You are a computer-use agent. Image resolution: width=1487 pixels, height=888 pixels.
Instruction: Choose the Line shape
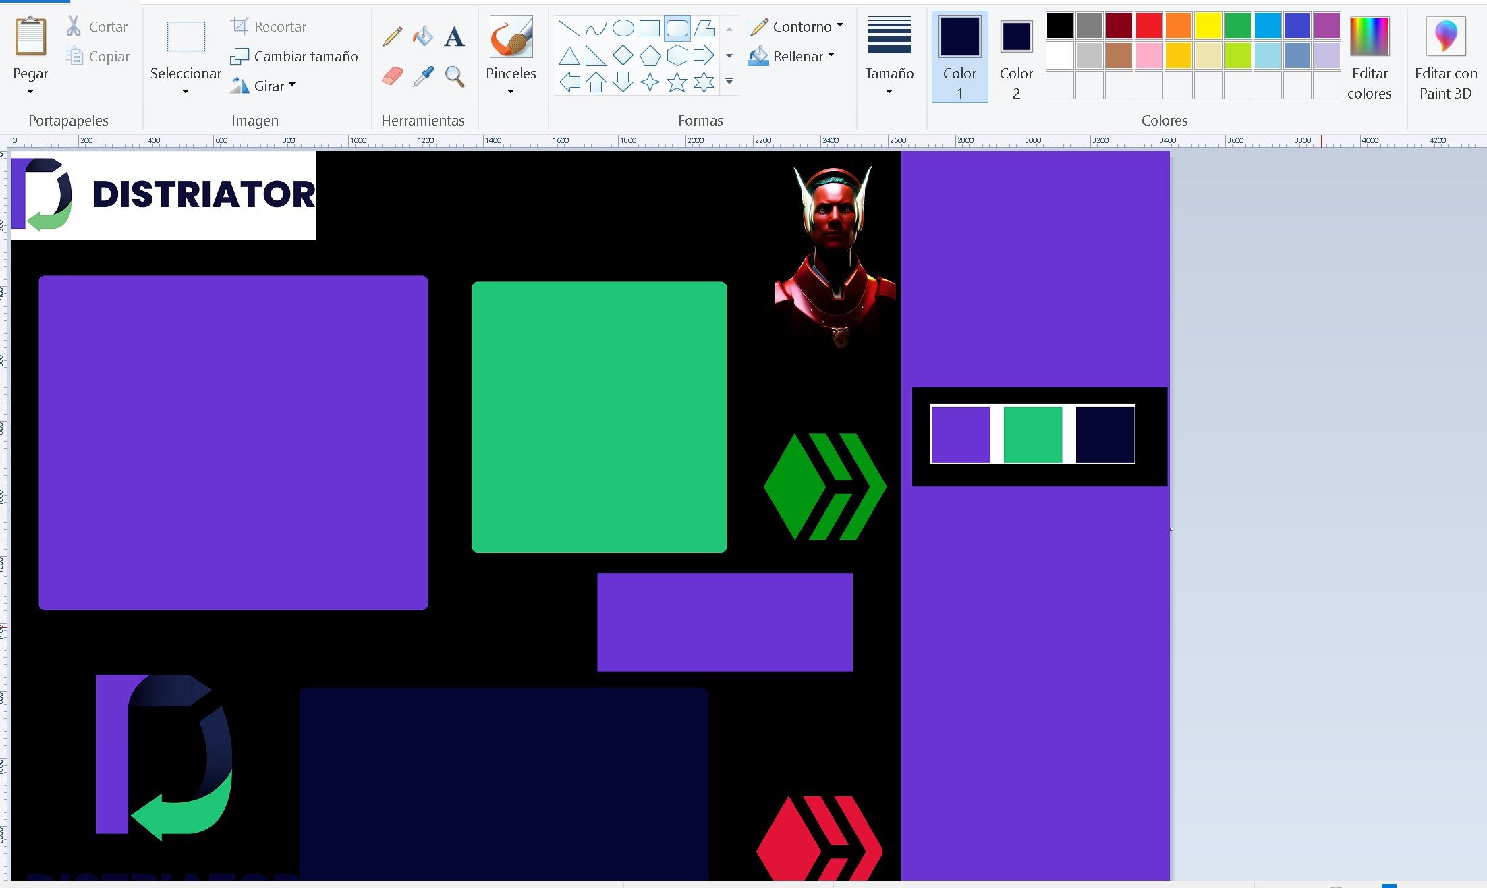click(x=569, y=28)
